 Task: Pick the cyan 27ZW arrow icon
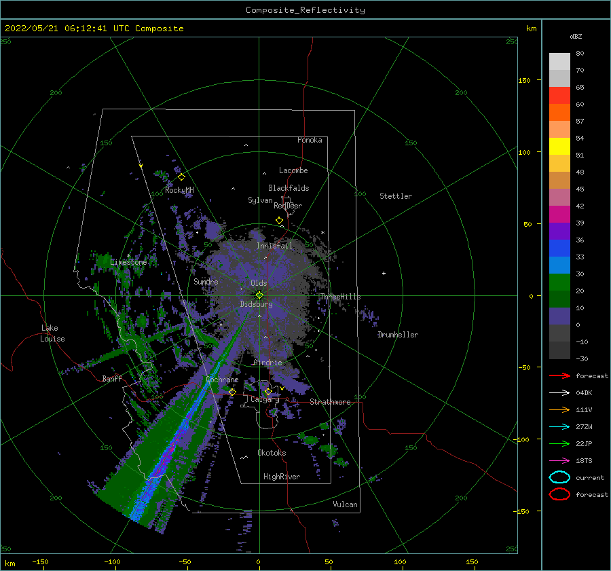point(559,427)
